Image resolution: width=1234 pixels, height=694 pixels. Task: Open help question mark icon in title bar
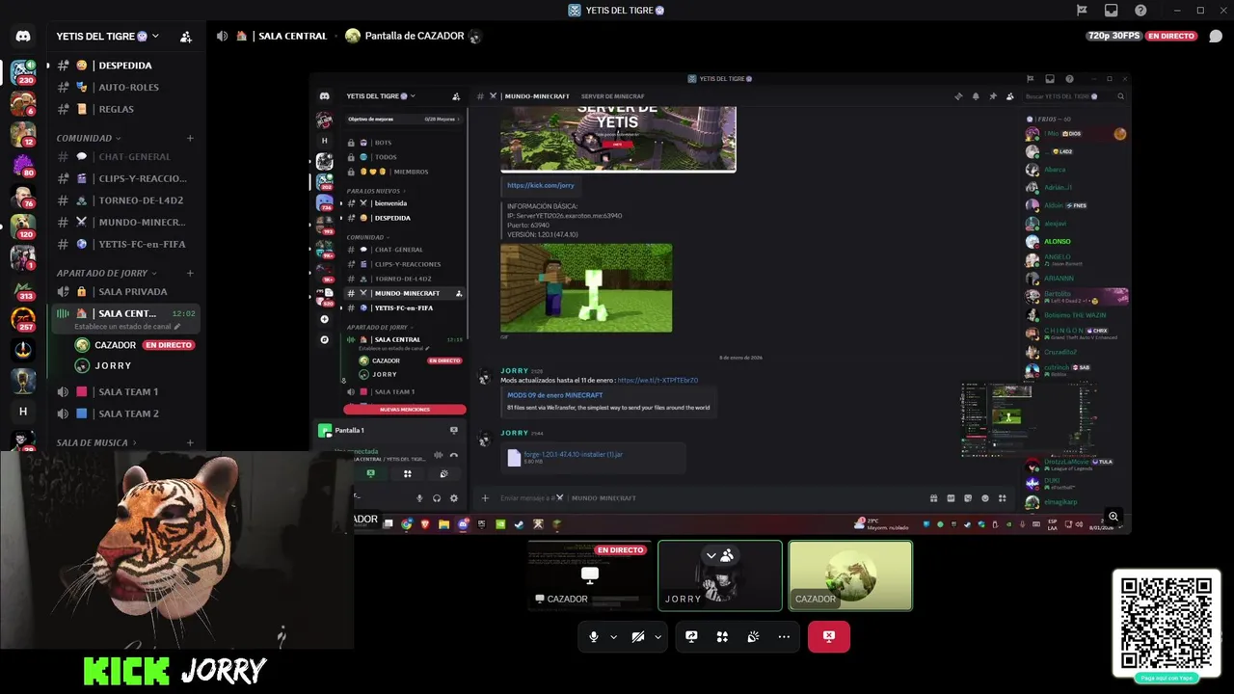1140,11
